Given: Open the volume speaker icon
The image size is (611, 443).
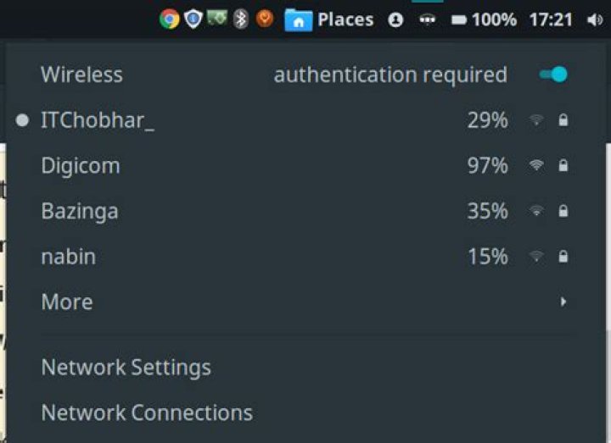Looking at the screenshot, I should pos(595,19).
